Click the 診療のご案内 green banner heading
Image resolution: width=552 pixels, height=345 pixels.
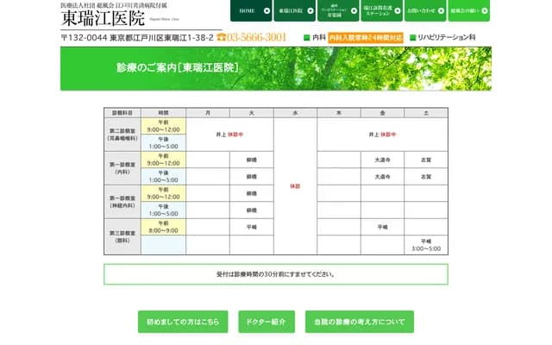178,67
